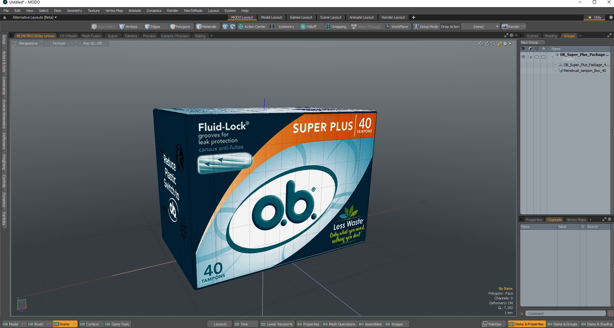Viewport: 614px width, 328px height.
Task: Click into the Command input field
Action: (566, 314)
